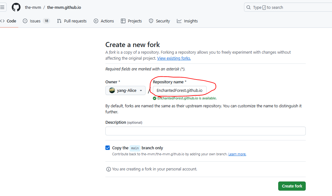Screen dimensions: 332x196
Task: Open the Code tab
Action: tap(8, 21)
